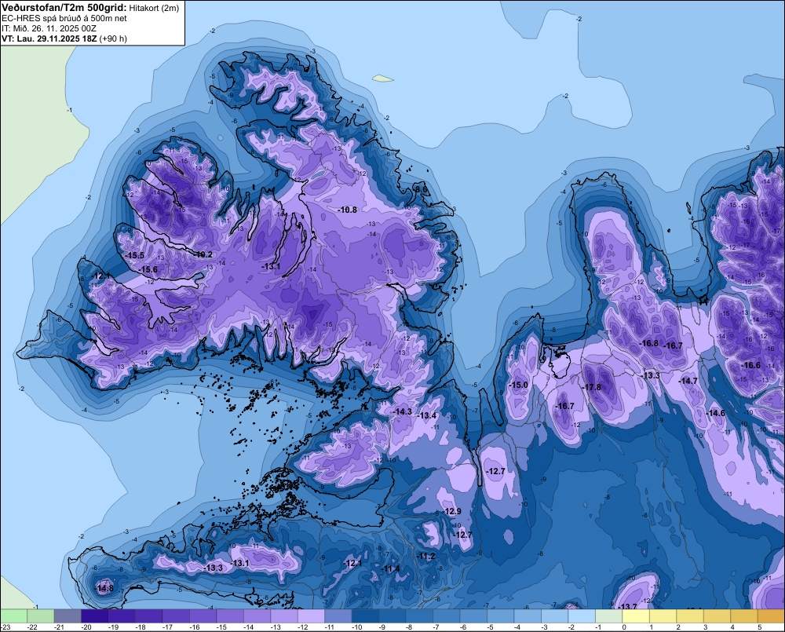The width and height of the screenshot is (785, 632).
Task: Click the legend color swatch labeled 2
Action: click(x=689, y=616)
